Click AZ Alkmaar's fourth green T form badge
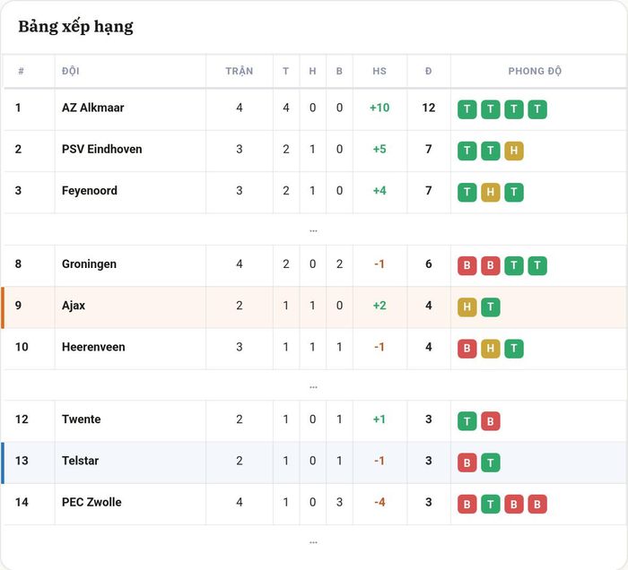 pos(537,109)
